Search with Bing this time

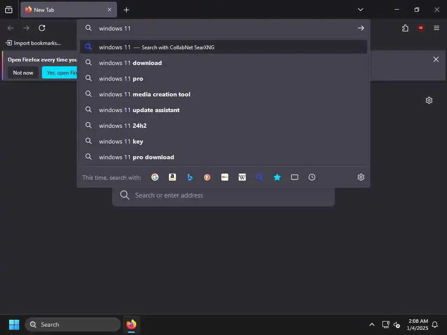(x=190, y=177)
